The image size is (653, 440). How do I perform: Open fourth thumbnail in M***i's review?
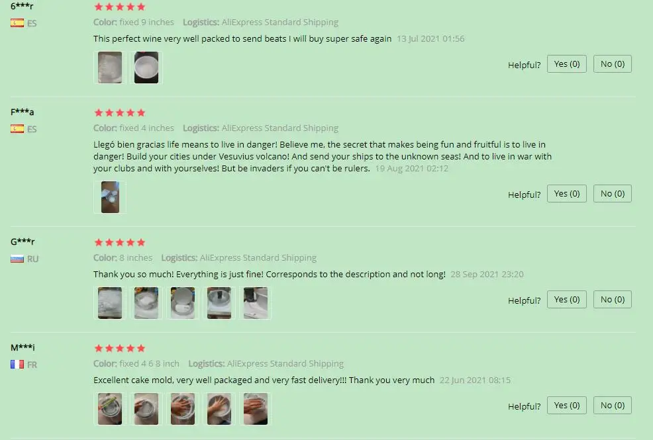point(219,409)
